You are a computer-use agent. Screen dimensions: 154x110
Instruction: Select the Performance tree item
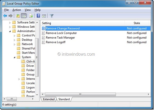point(30,92)
